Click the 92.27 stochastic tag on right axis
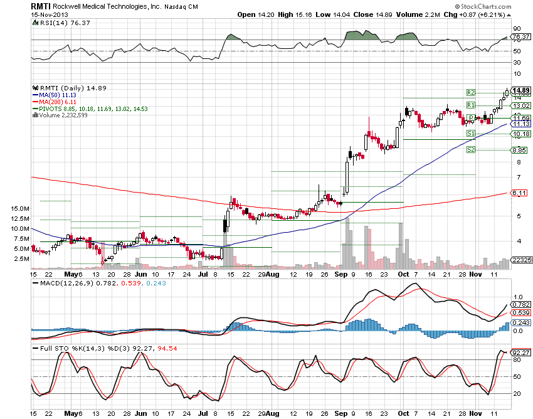The height and width of the screenshot is (419, 533). [x=521, y=353]
